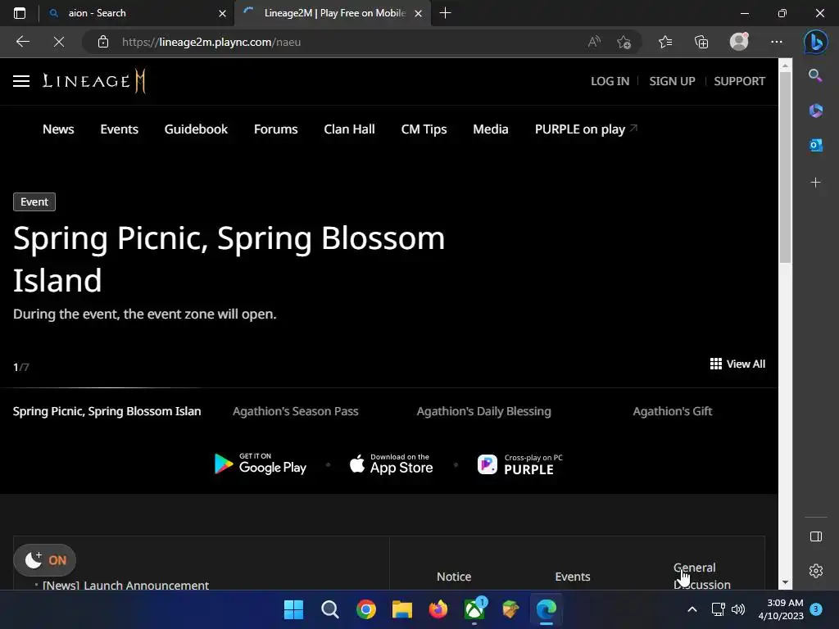Click Cross-play on PC PURPLE badge
This screenshot has height=629, width=839.
520,464
